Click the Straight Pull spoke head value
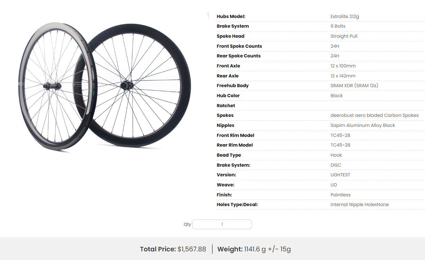Image resolution: width=425 pixels, height=260 pixels. click(344, 36)
